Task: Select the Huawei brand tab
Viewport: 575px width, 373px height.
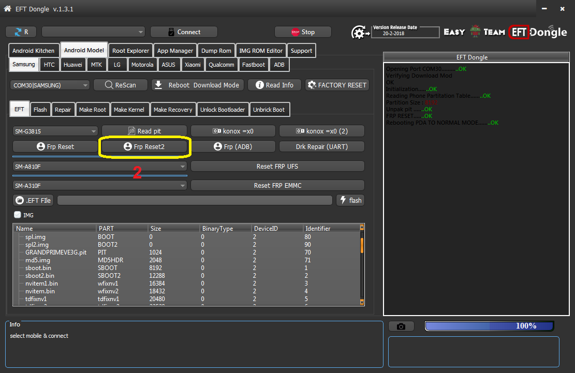Action: coord(72,65)
